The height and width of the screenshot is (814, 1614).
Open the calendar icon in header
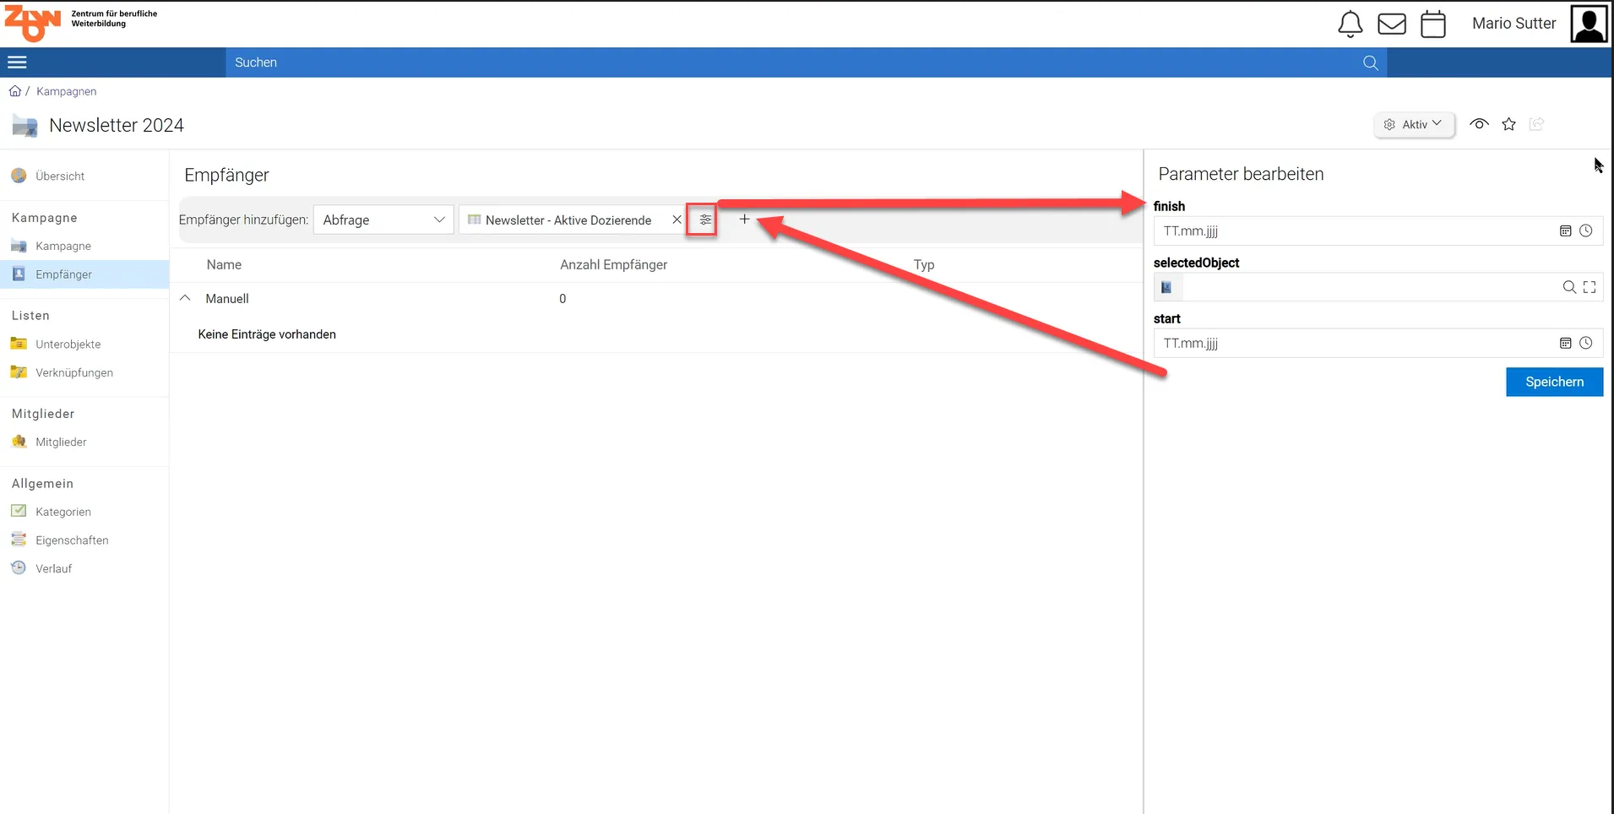point(1433,24)
